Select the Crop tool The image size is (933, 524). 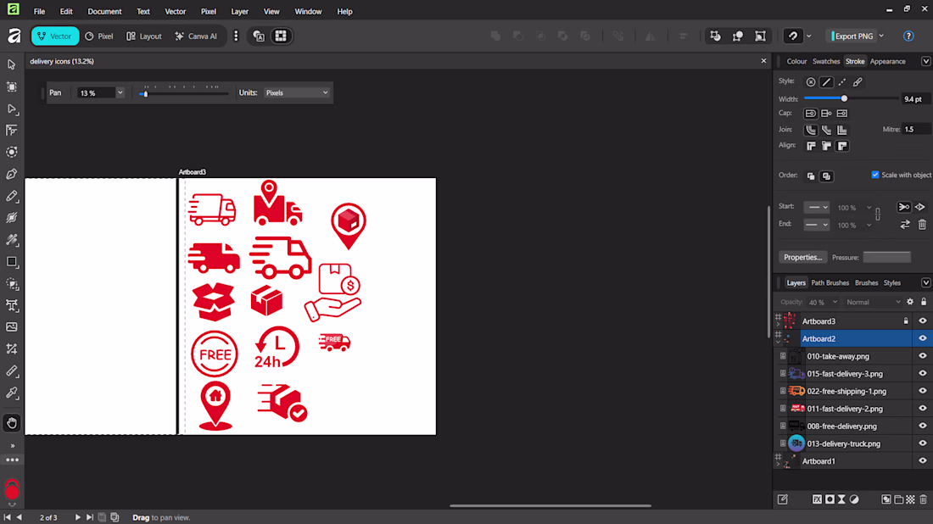[11, 349]
